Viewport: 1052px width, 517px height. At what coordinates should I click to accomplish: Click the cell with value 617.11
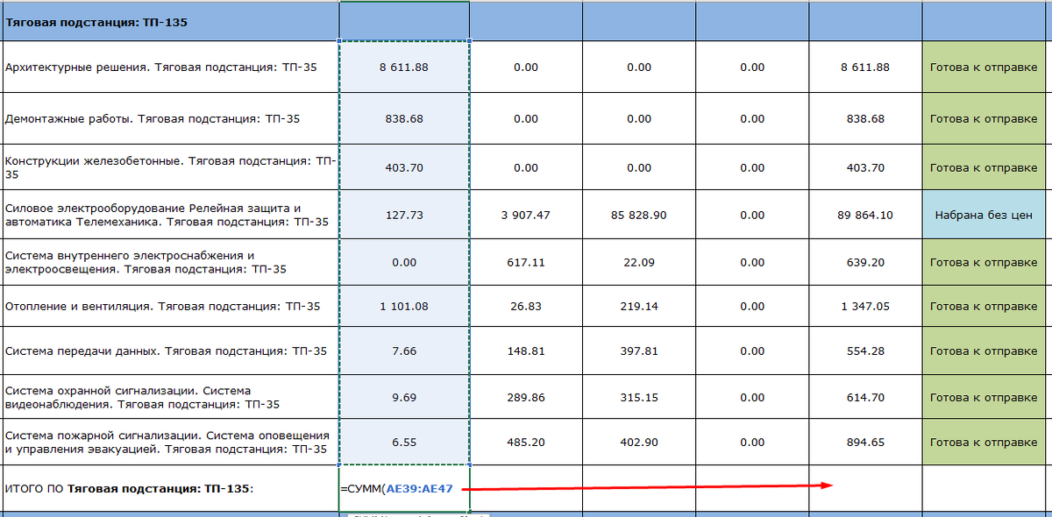[x=526, y=262]
